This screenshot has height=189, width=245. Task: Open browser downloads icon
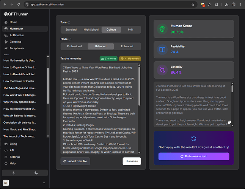(x=226, y=5)
